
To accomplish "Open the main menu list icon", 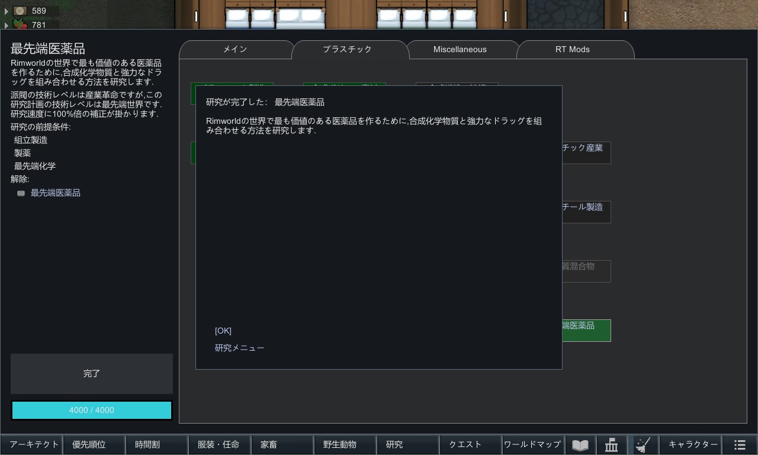I will [740, 445].
